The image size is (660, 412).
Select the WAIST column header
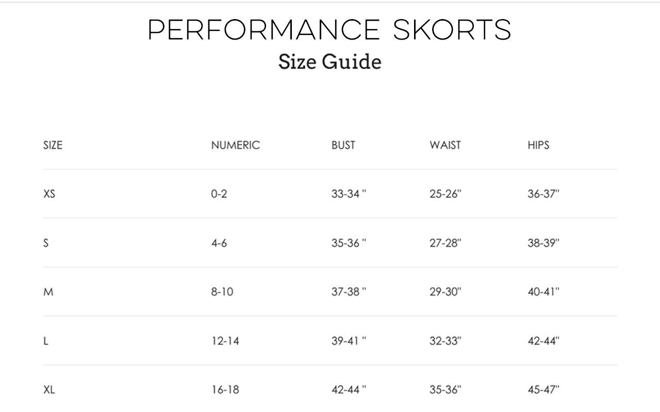[x=445, y=145]
